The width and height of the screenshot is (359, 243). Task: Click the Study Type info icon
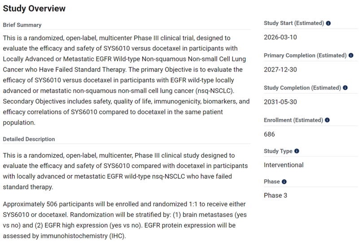coord(297,152)
